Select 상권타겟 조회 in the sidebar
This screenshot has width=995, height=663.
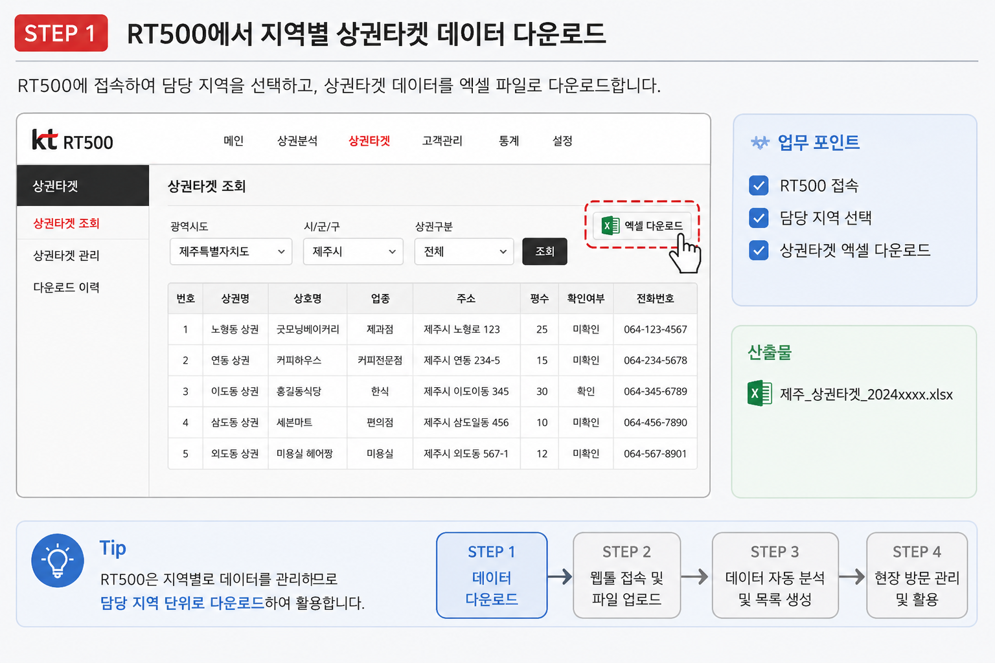tap(83, 223)
